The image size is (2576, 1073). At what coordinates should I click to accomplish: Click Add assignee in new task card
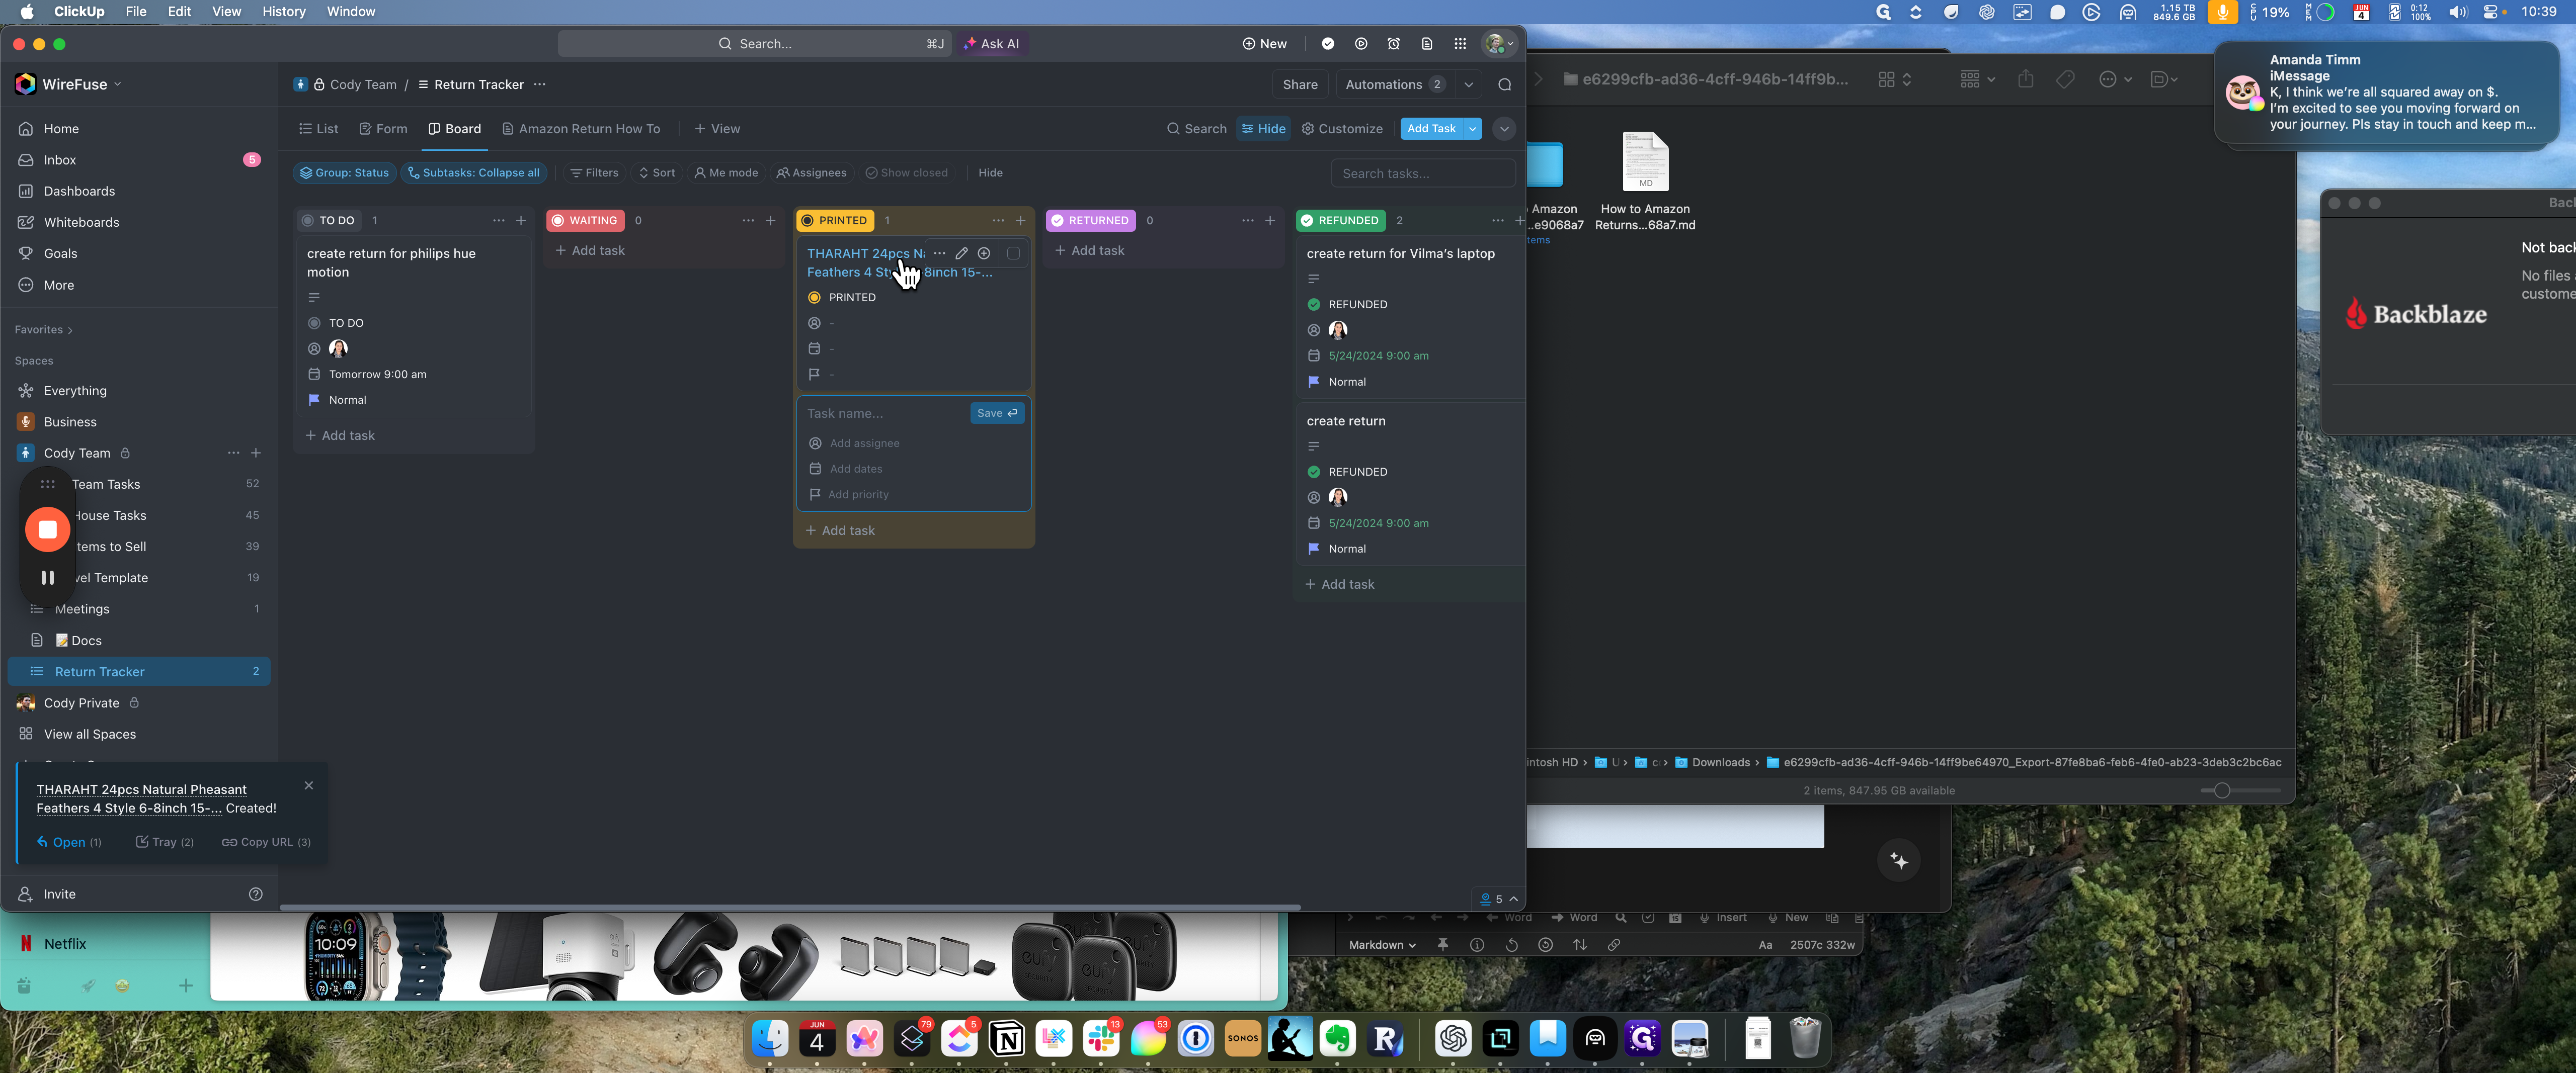point(854,443)
